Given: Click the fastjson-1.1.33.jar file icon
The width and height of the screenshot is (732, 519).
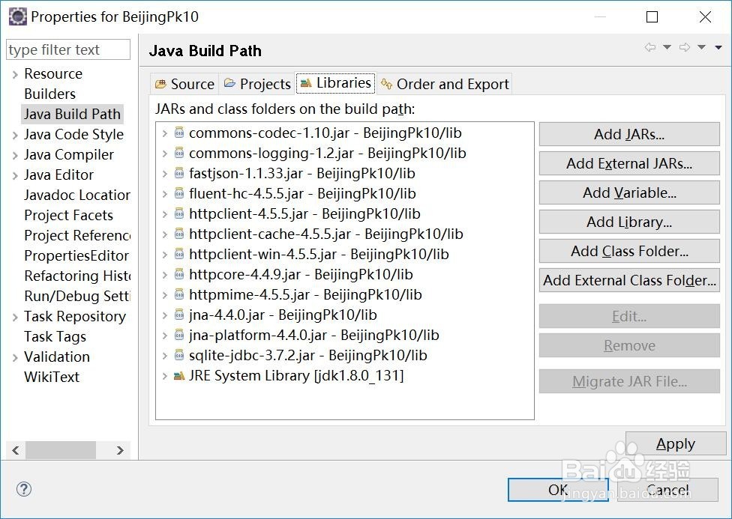Looking at the screenshot, I should click(179, 173).
